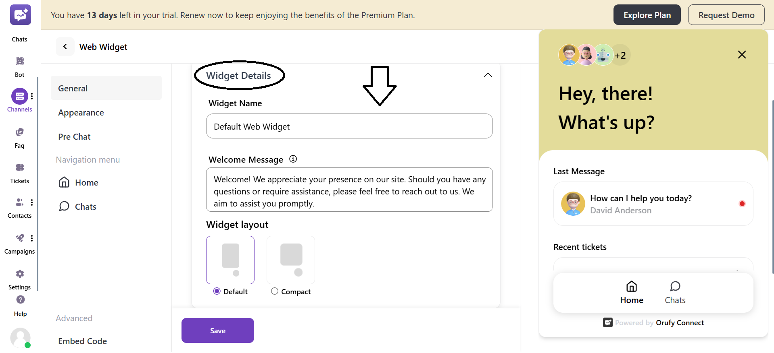Click the Explore Plan button
Viewport: 774px width, 353px height.
pyautogui.click(x=647, y=14)
